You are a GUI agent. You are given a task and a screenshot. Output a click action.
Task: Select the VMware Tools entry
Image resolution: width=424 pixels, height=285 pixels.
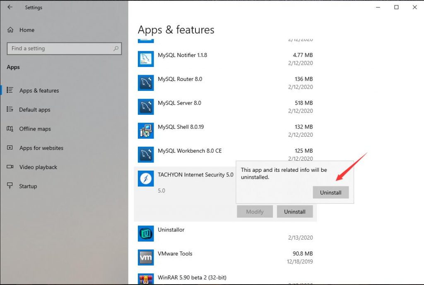(x=175, y=254)
